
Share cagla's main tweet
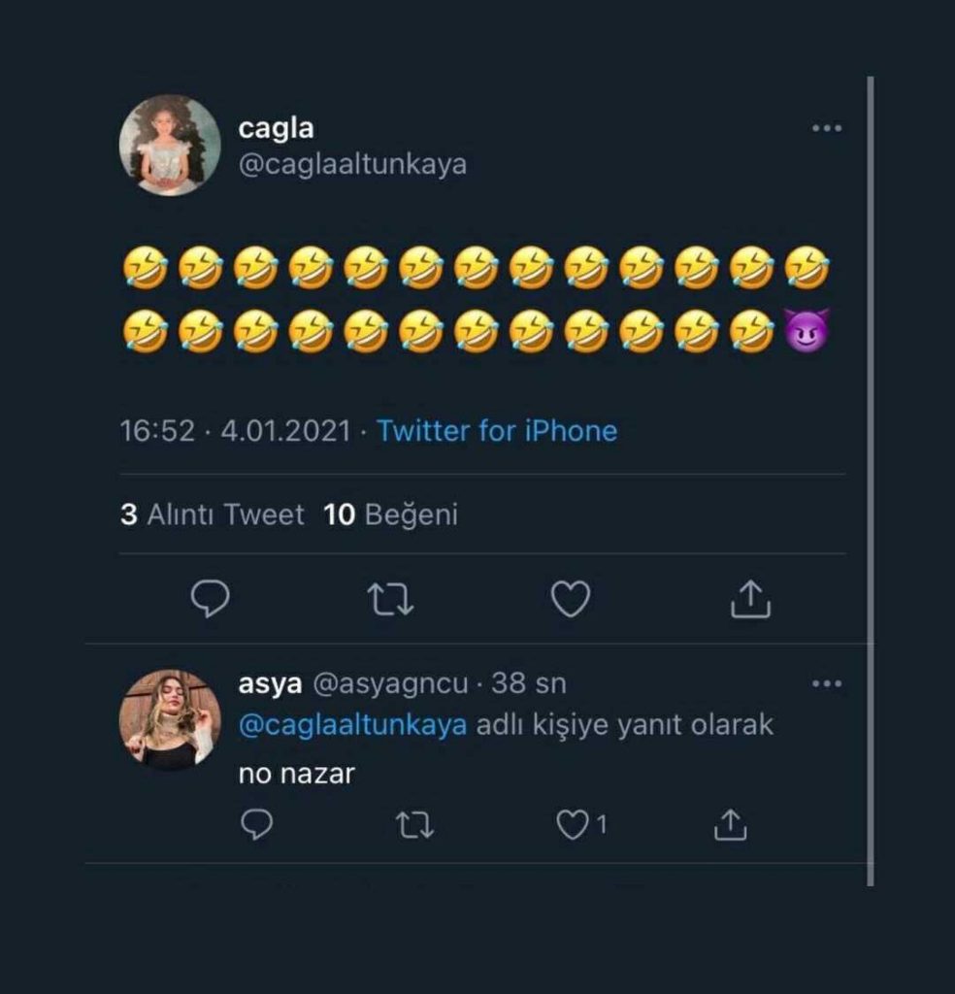[x=750, y=599]
